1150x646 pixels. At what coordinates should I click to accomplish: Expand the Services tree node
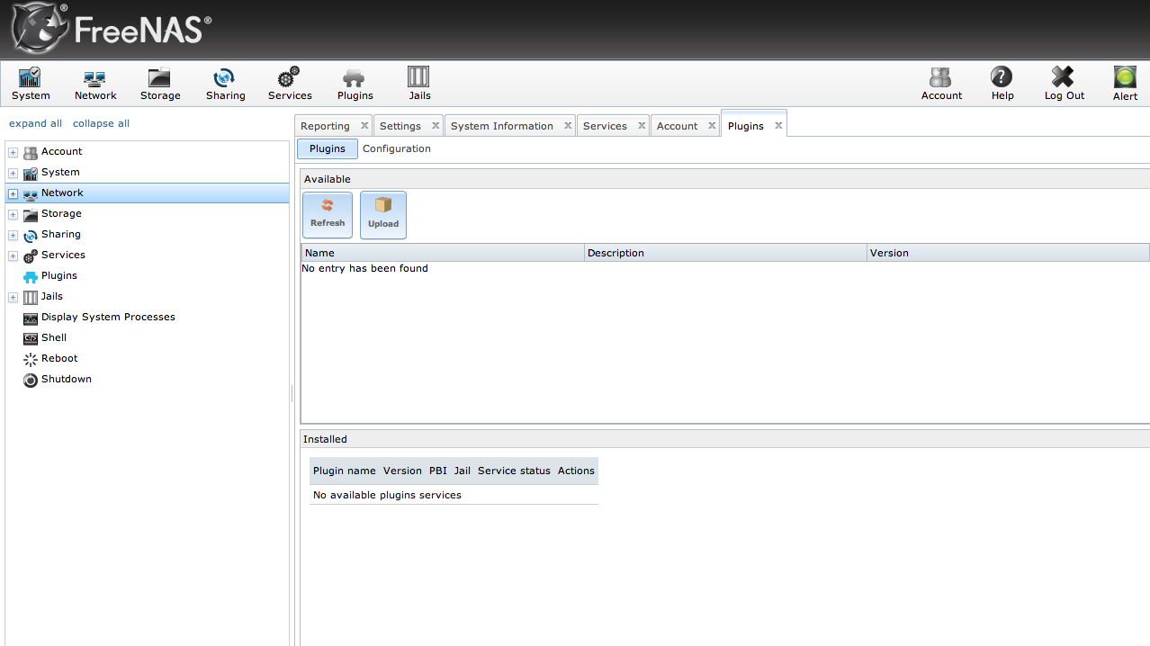coord(13,256)
